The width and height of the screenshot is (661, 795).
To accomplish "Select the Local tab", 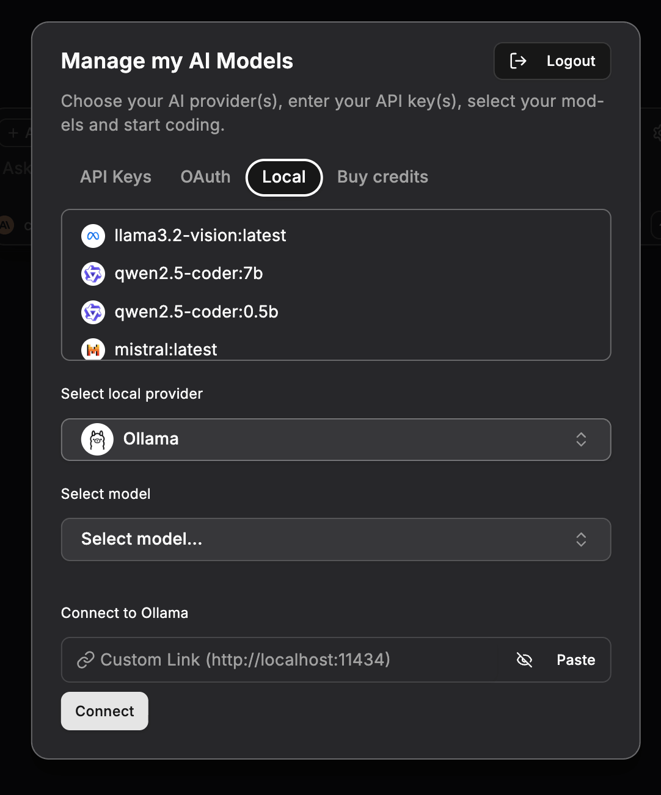I will tap(284, 177).
